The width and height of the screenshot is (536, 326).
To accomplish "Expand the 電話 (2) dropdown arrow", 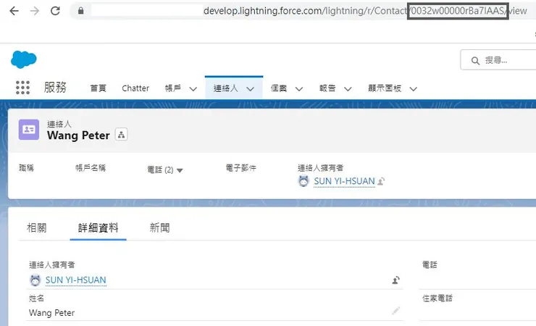I will [180, 170].
